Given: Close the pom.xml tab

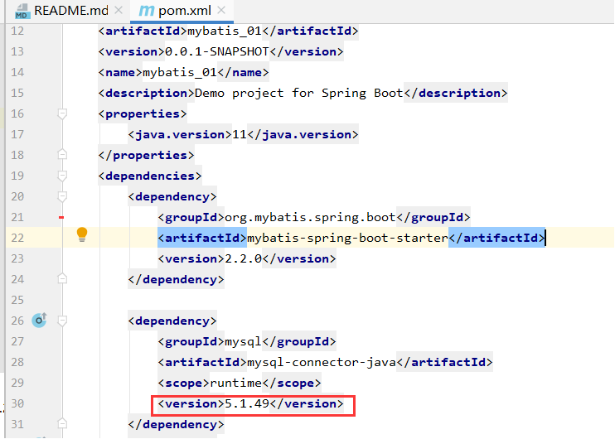Looking at the screenshot, I should [x=221, y=11].
